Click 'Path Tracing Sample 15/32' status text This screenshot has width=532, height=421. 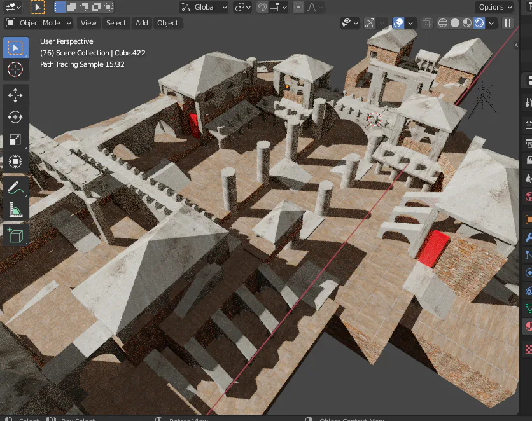click(82, 64)
